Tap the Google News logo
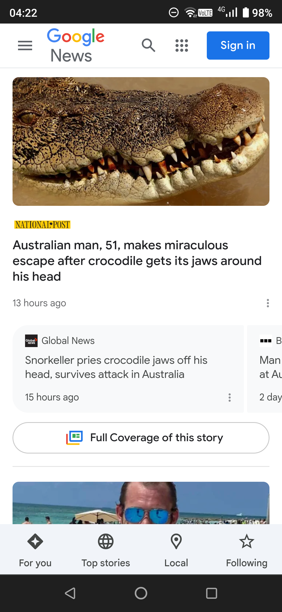Image resolution: width=282 pixels, height=612 pixels. click(x=75, y=46)
